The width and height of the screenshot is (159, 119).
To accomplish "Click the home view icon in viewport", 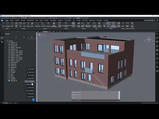I will tap(39, 35).
